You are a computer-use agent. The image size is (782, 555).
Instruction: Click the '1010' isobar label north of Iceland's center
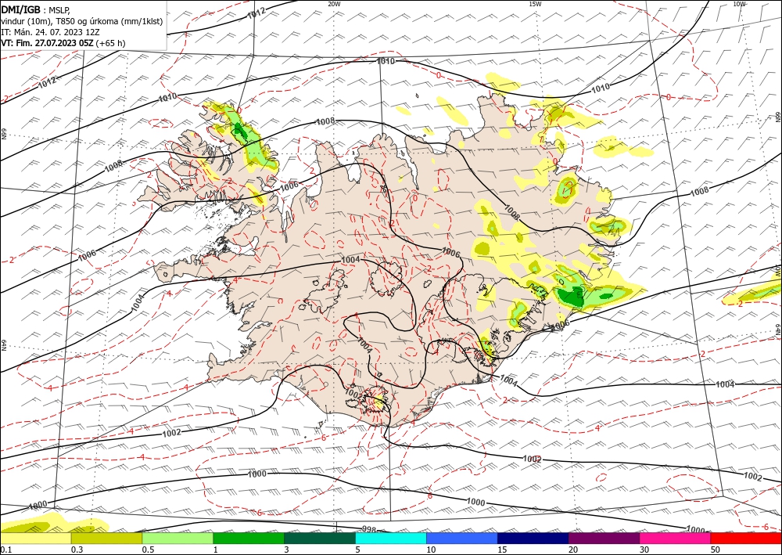385,61
